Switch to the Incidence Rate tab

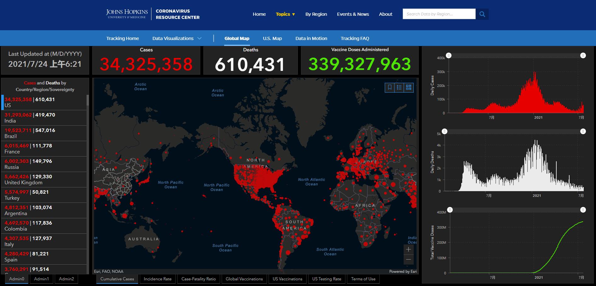click(158, 279)
